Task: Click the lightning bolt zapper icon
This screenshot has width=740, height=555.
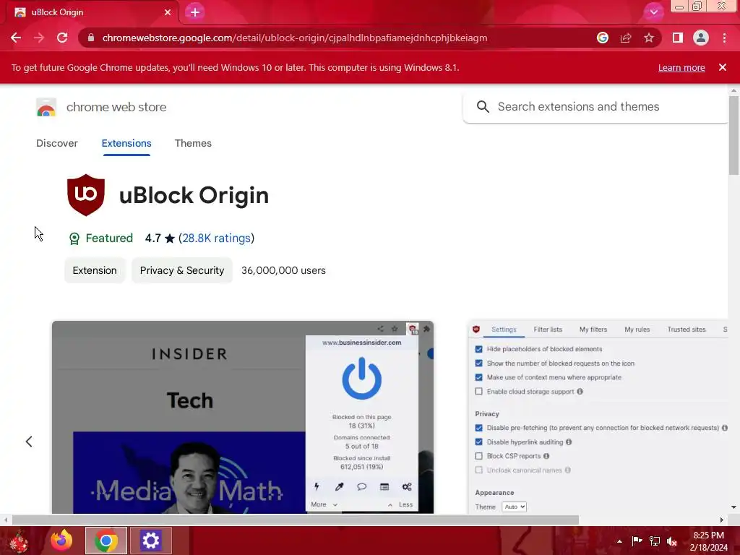Action: 317,486
